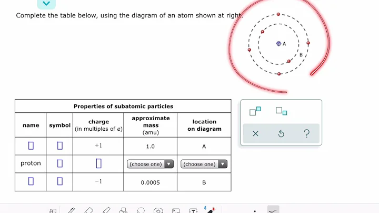Viewport: 379px width, 213px height.
Task: Click the leftmost toolbar icon before the pen
Action: 53,211
